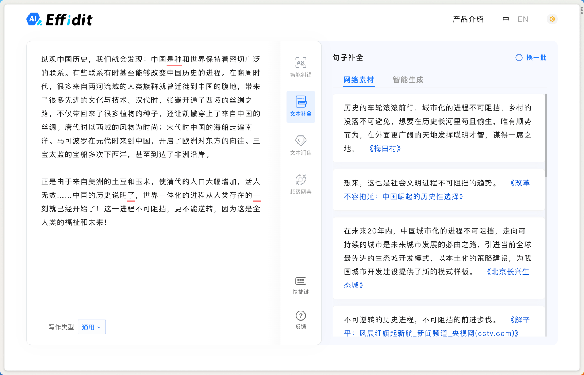Open the 《梅田村》 source link

tap(385, 149)
